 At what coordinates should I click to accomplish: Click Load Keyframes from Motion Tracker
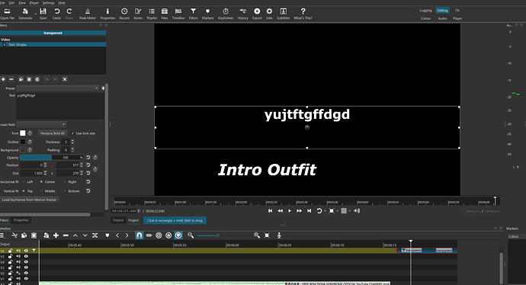pyautogui.click(x=30, y=200)
